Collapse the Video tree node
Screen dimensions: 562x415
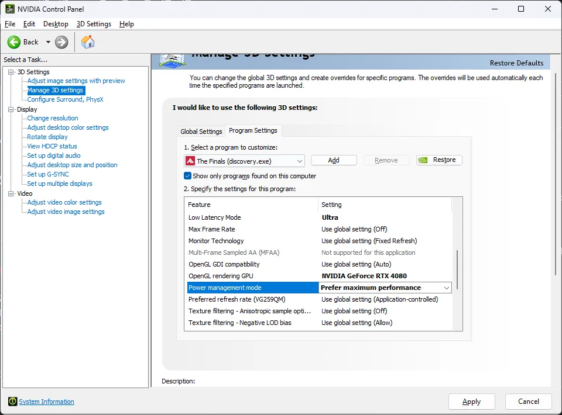[11, 193]
